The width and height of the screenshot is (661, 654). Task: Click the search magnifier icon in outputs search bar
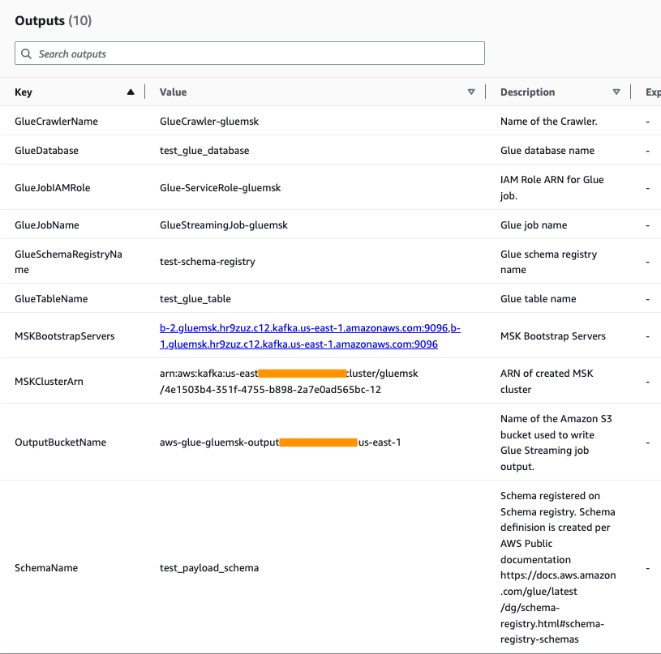coord(27,53)
